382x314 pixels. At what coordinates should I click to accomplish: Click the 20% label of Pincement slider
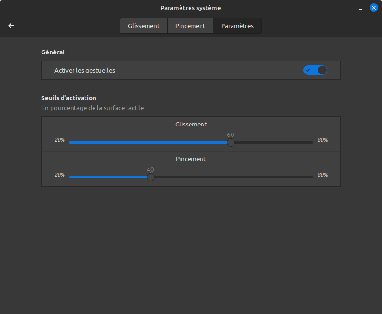point(60,175)
